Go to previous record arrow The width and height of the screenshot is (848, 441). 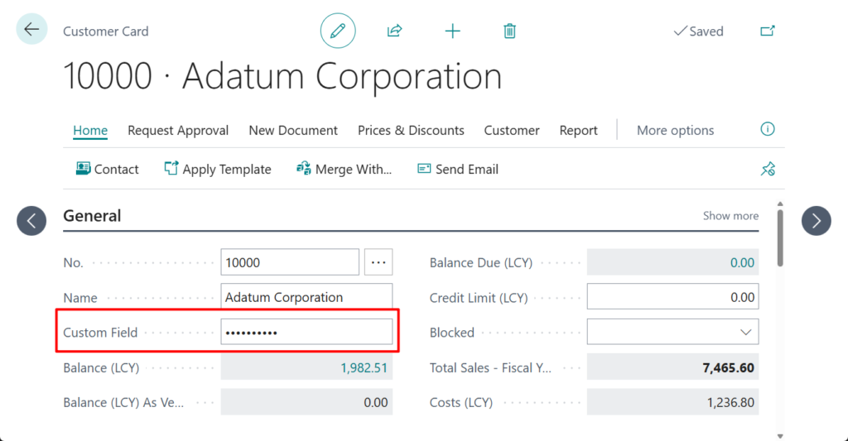(x=31, y=220)
